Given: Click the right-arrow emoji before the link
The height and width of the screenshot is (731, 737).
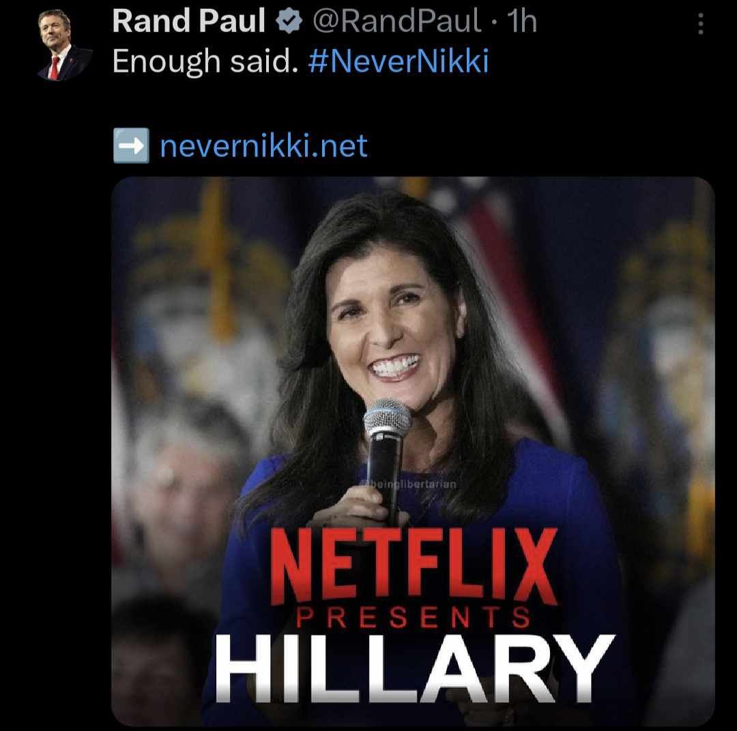Looking at the screenshot, I should click(131, 146).
